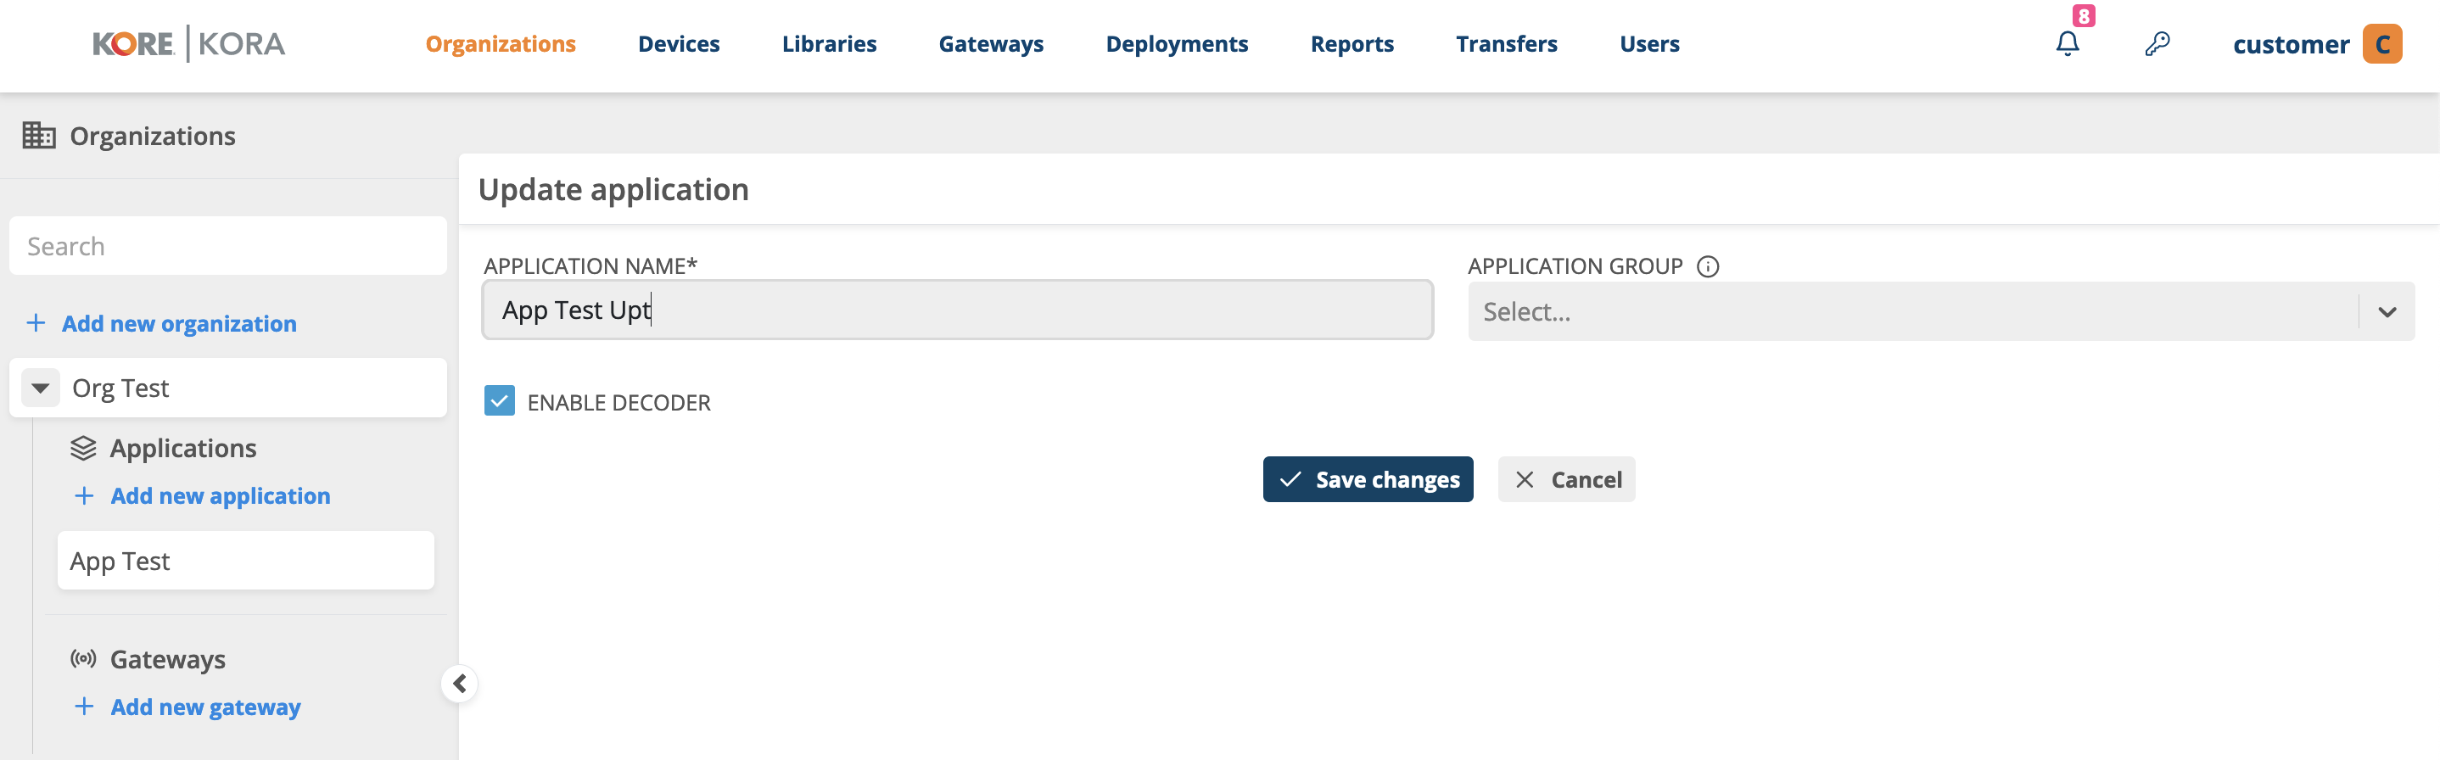
Task: Click Add new application link
Action: (220, 496)
